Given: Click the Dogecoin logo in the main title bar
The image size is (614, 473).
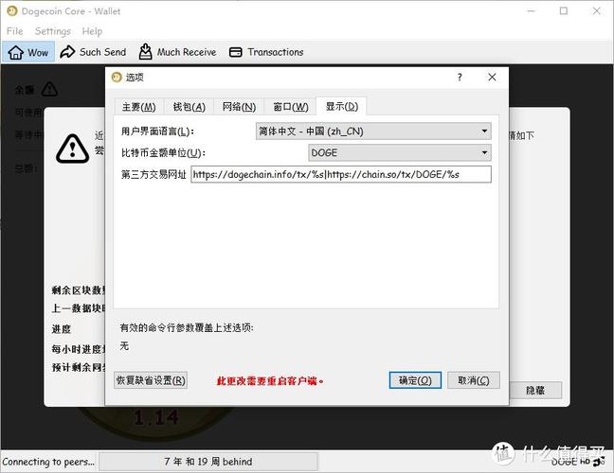Looking at the screenshot, I should tap(12, 11).
